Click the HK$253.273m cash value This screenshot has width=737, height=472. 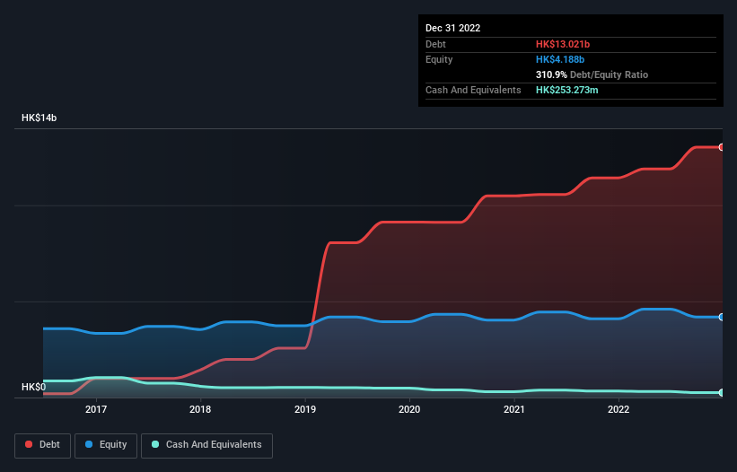(x=566, y=90)
